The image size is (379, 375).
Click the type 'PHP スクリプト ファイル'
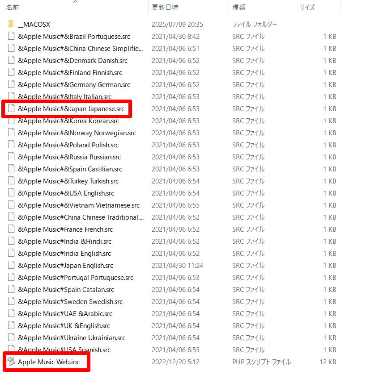click(x=261, y=362)
